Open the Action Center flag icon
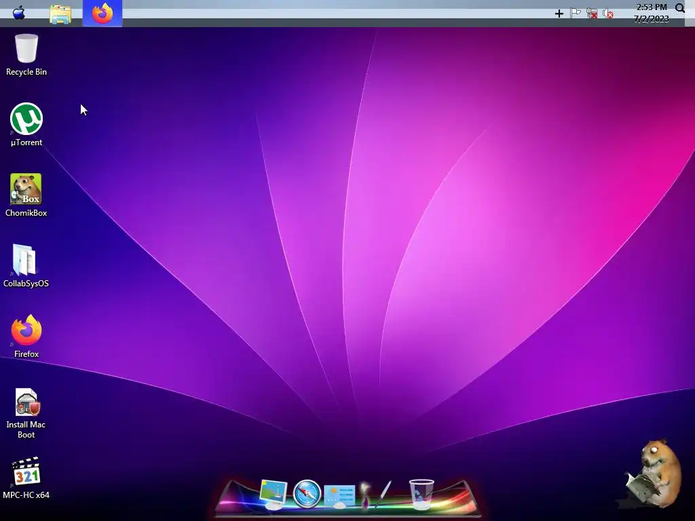This screenshot has width=695, height=521. 576,14
